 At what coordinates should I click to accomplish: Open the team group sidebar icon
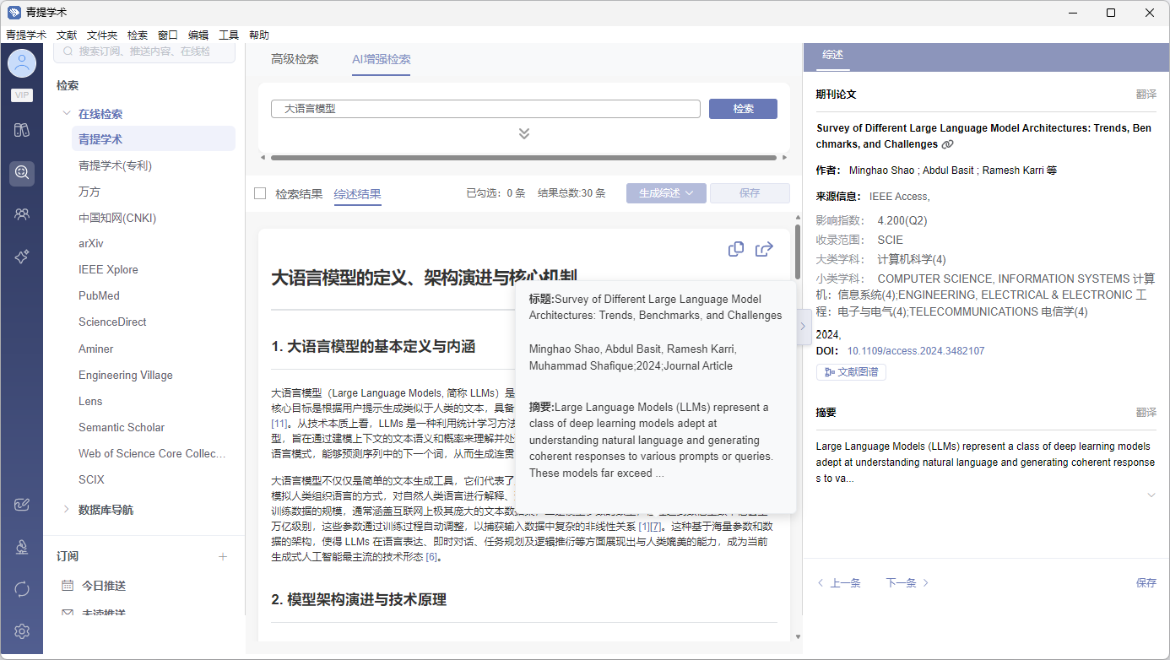pyautogui.click(x=22, y=214)
